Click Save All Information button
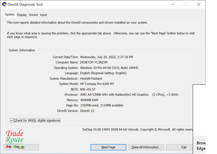This screenshot has height=154, width=217. [146, 147]
